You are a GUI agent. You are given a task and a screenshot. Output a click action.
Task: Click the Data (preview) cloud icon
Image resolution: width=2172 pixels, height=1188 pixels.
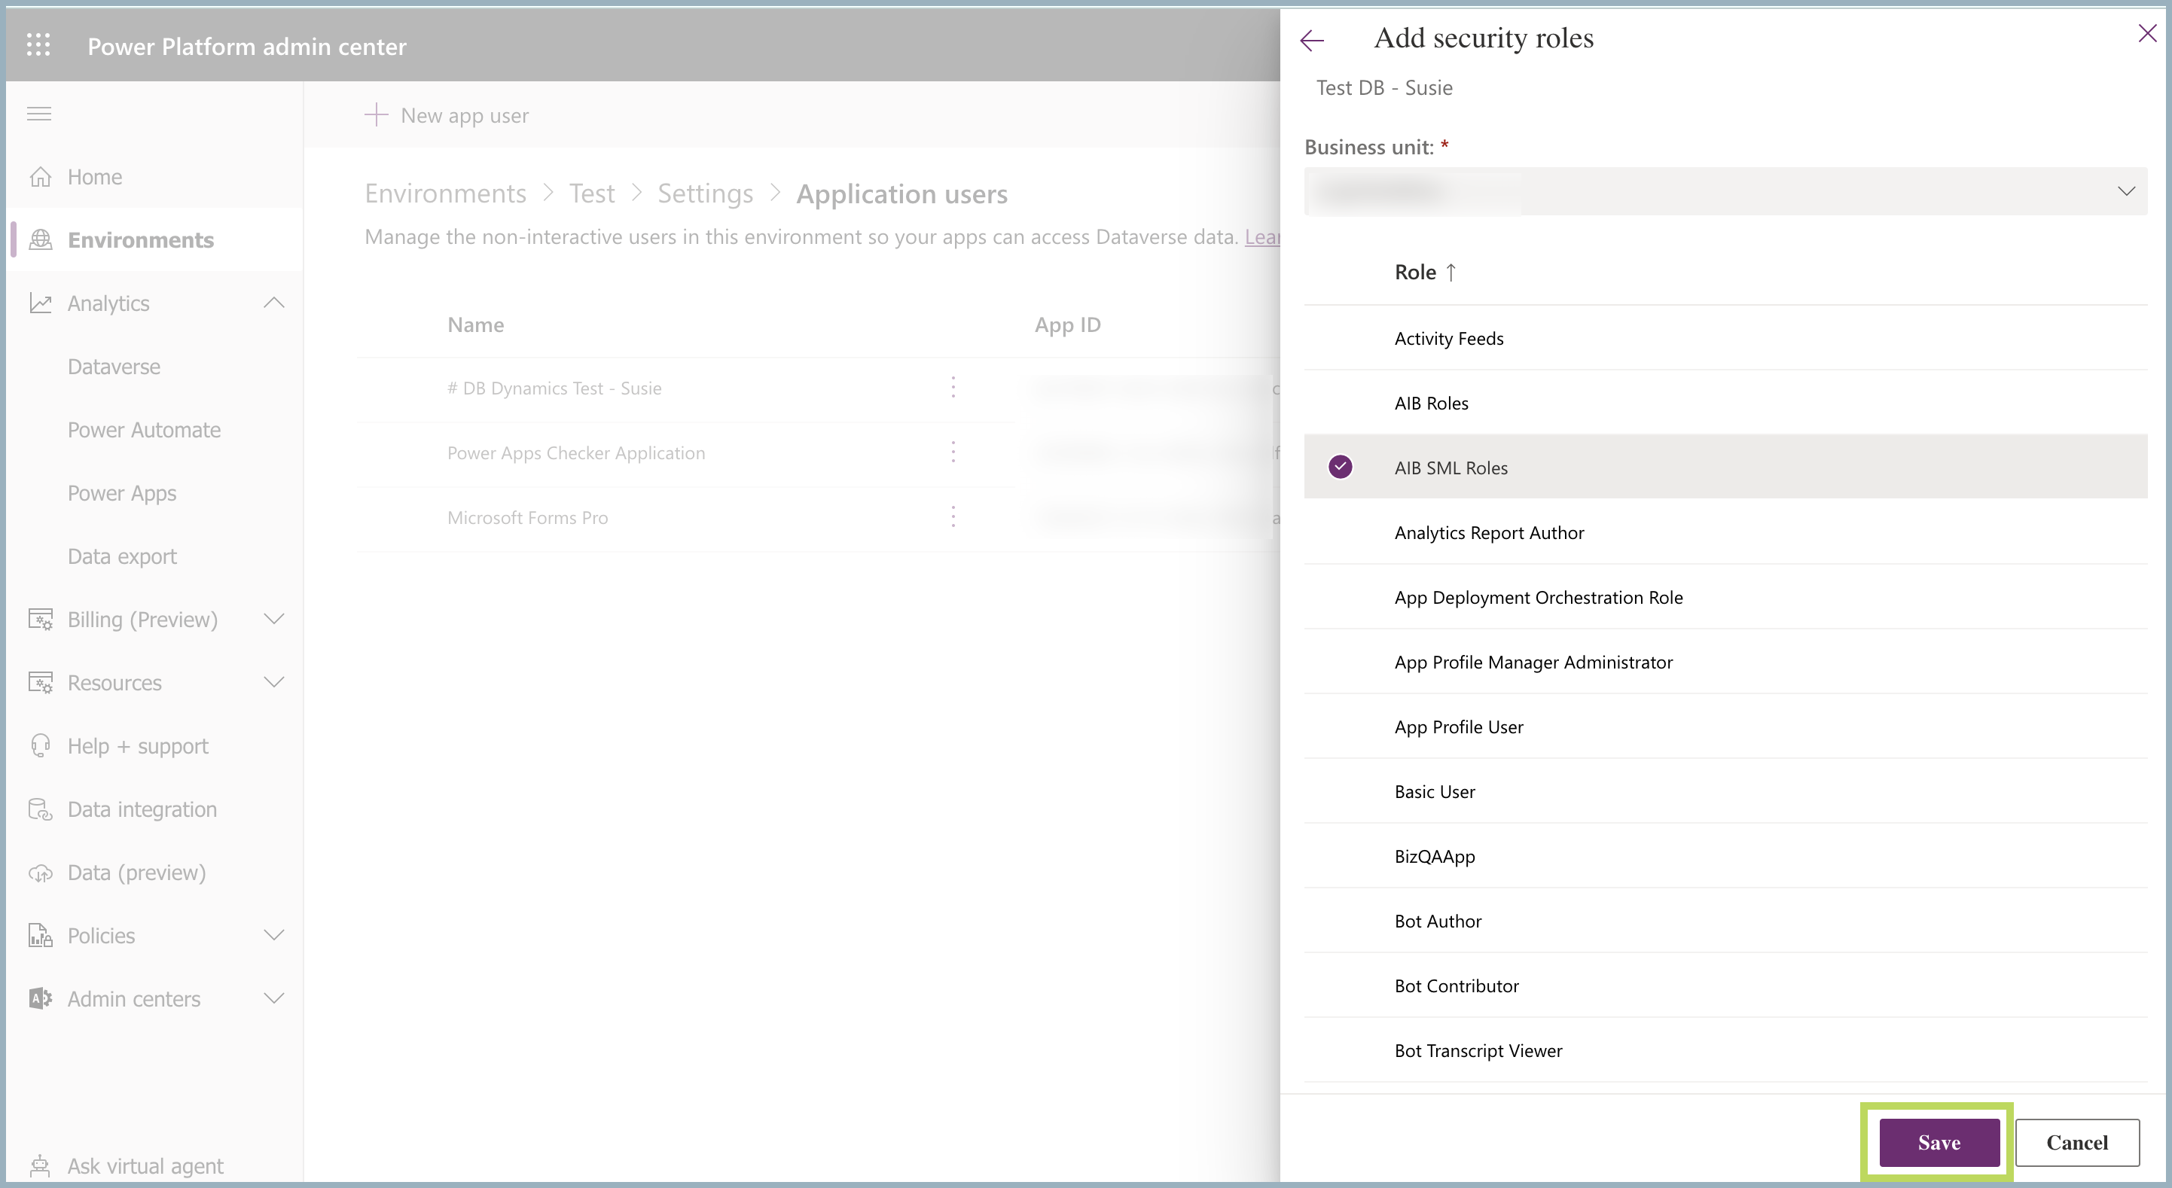(40, 873)
